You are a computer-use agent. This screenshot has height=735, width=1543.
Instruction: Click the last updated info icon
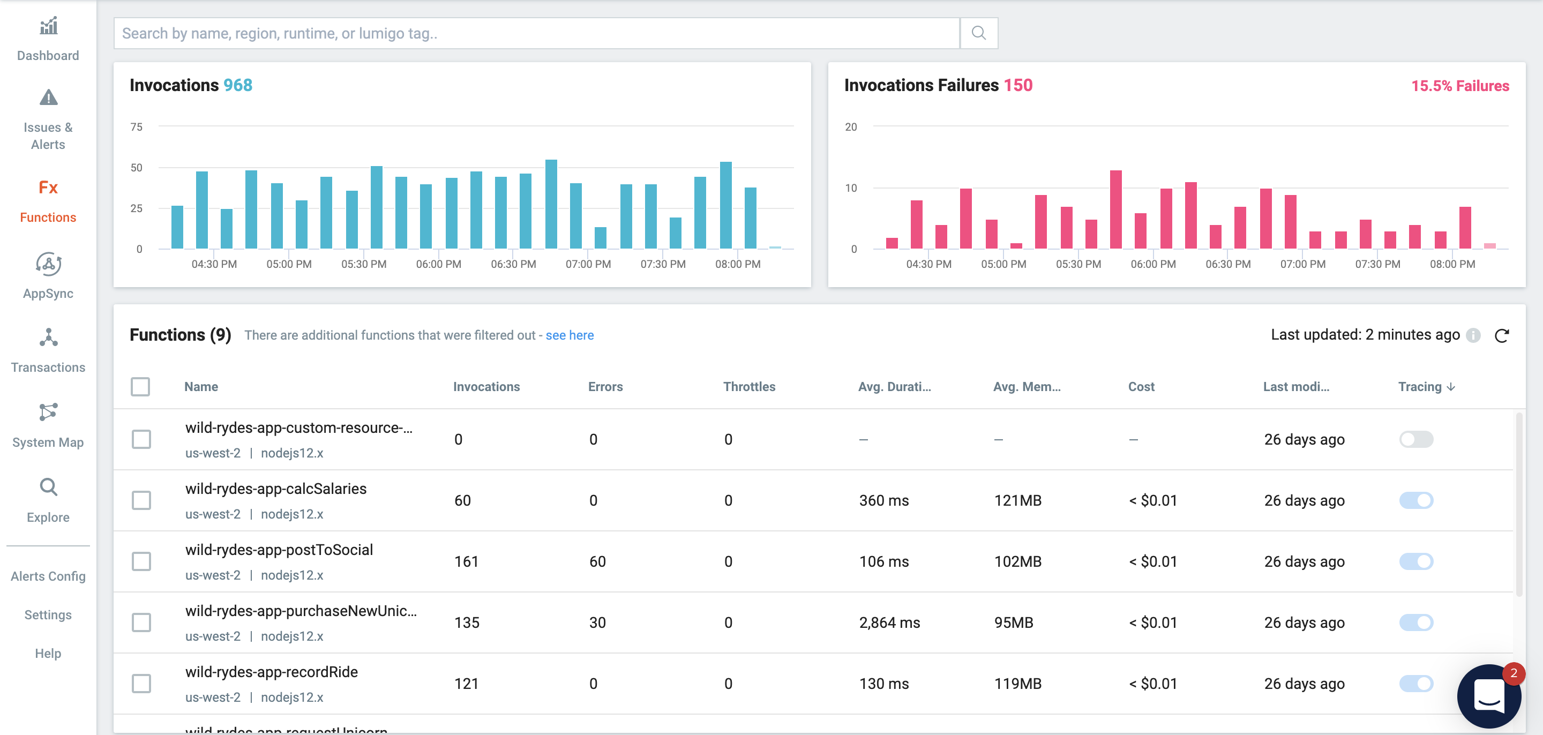[1473, 335]
